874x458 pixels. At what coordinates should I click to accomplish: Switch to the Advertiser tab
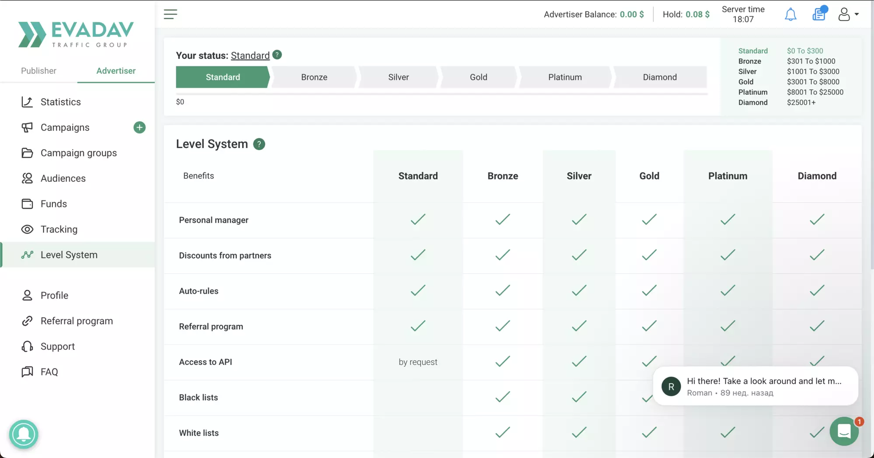(116, 71)
